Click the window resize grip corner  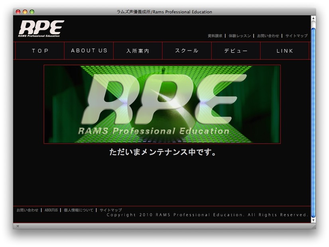tap(314, 226)
